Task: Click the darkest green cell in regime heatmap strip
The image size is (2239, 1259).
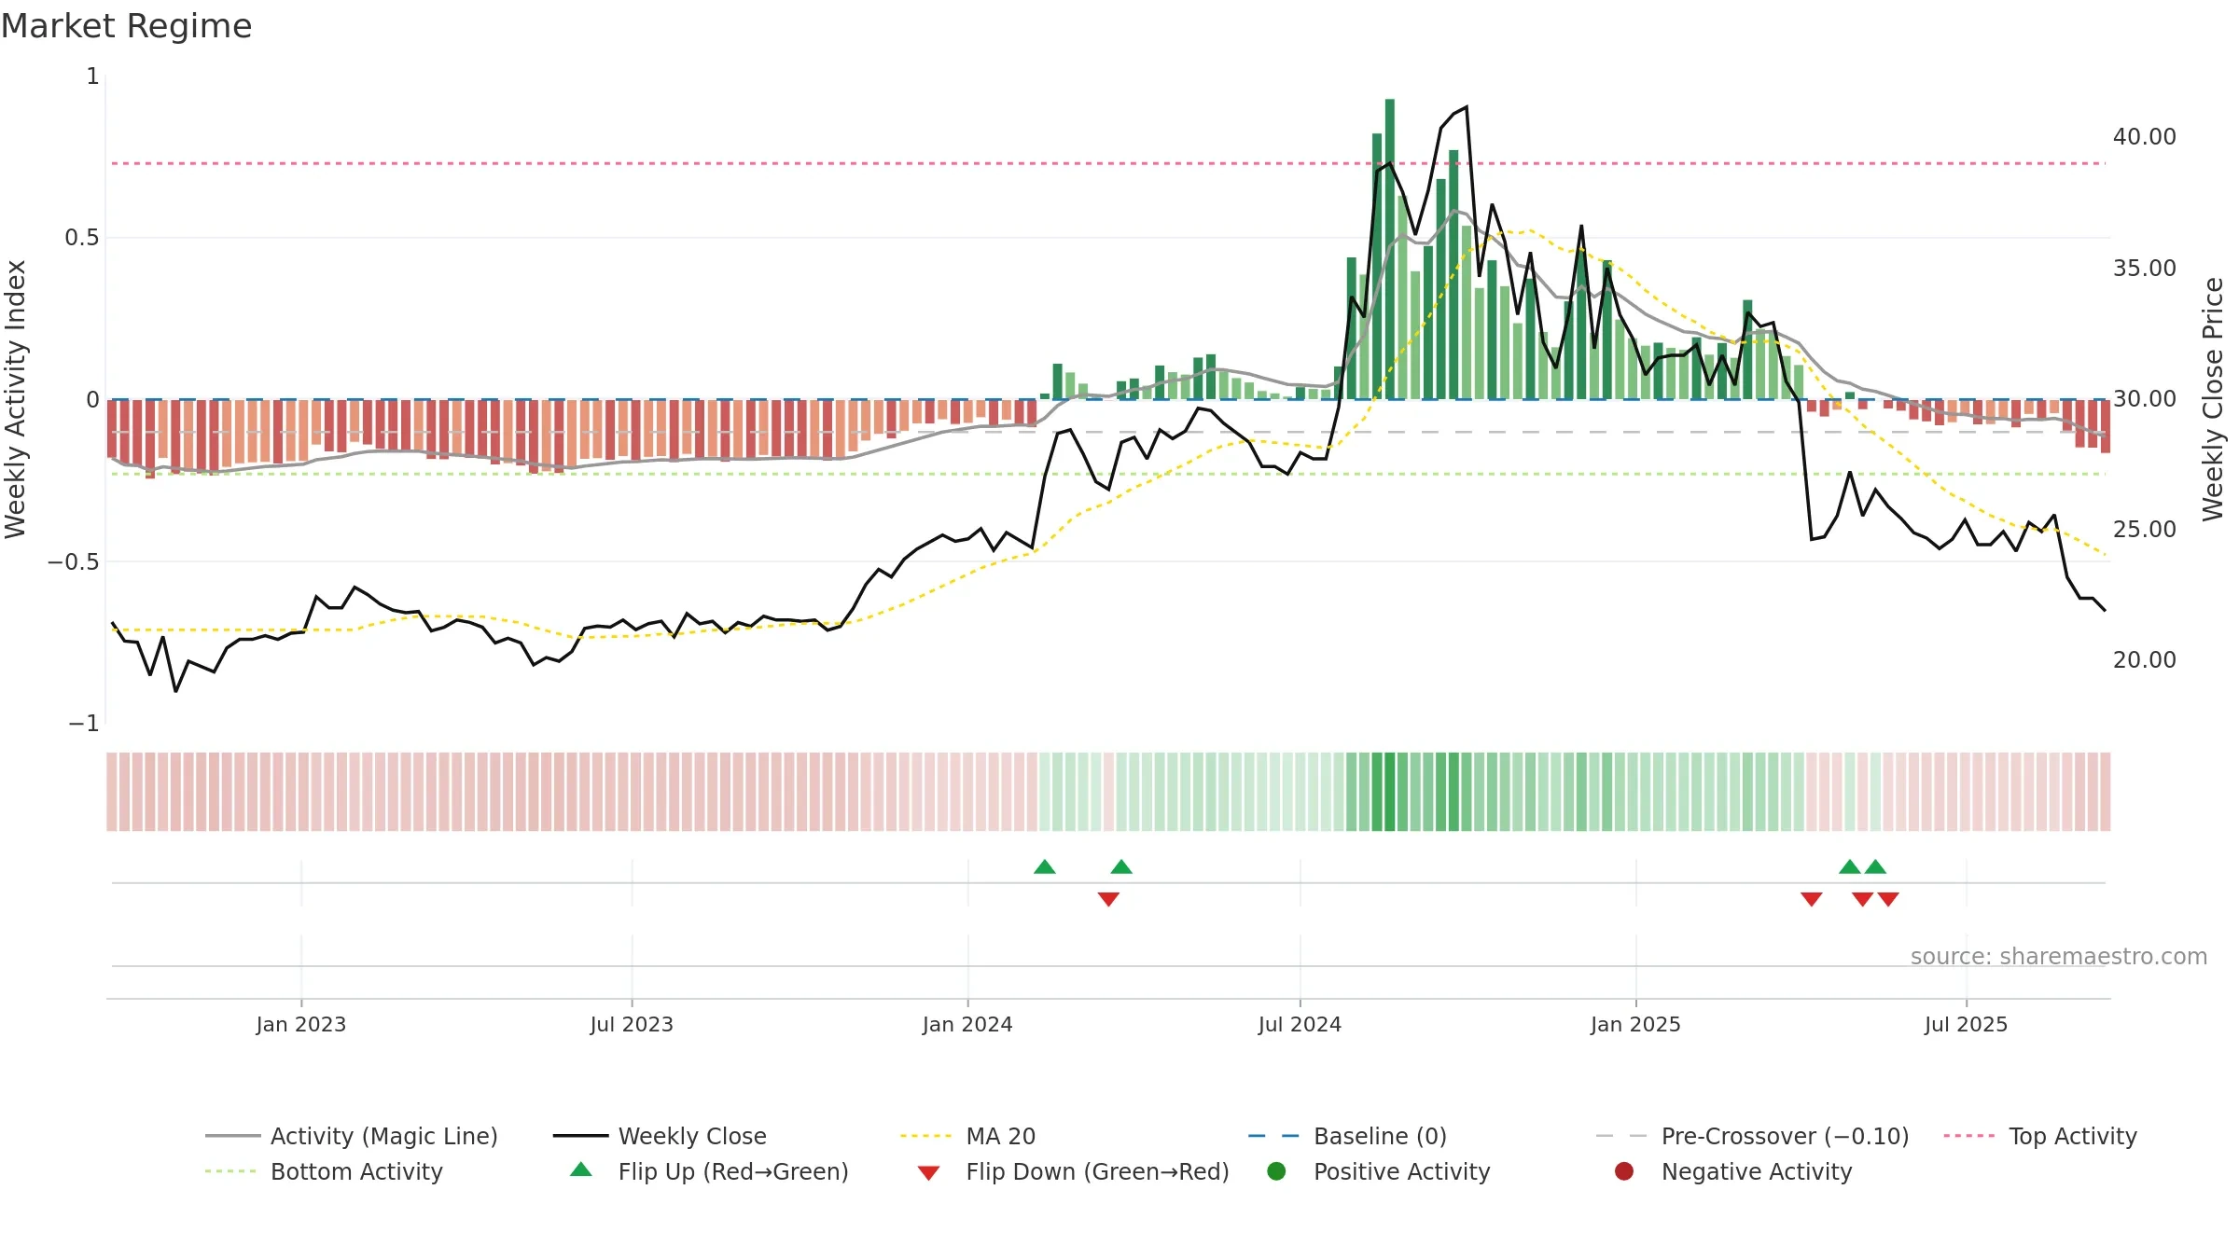Action: coord(1390,792)
